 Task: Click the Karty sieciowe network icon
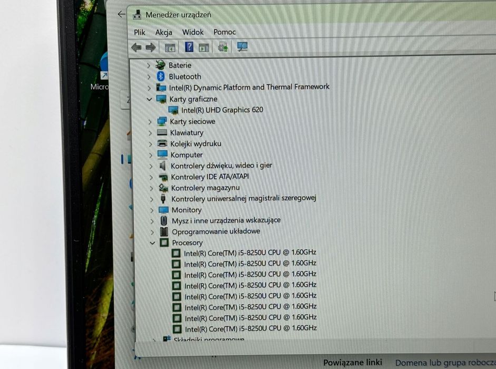[162, 121]
